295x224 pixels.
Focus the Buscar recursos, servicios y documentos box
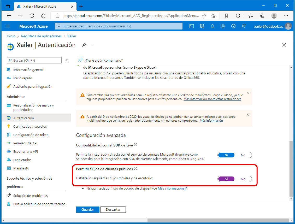pyautogui.click(x=119, y=26)
